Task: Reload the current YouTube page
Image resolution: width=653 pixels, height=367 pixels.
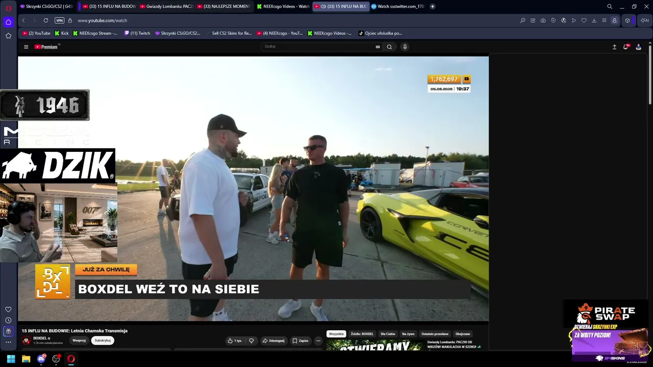Action: (46, 20)
